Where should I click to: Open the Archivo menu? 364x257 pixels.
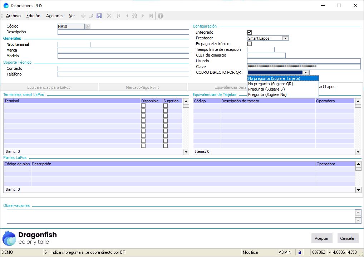[x=13, y=16]
